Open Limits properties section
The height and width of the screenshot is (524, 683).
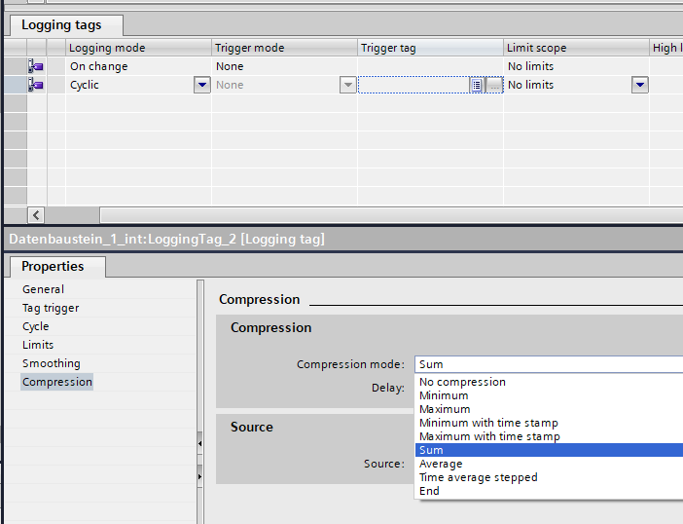(x=38, y=345)
